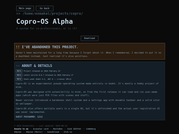Screen dimensions: 179x134
Task: Open the Donate to me link
Action: (x=21, y=129)
